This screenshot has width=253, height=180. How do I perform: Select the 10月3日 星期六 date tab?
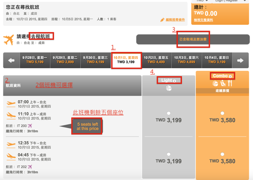[x=186, y=60]
